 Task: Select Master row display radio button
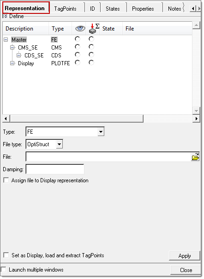point(78,39)
